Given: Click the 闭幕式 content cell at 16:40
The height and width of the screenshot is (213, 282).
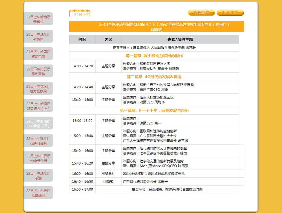Looking at the screenshot, I should pyautogui.click(x=108, y=182).
